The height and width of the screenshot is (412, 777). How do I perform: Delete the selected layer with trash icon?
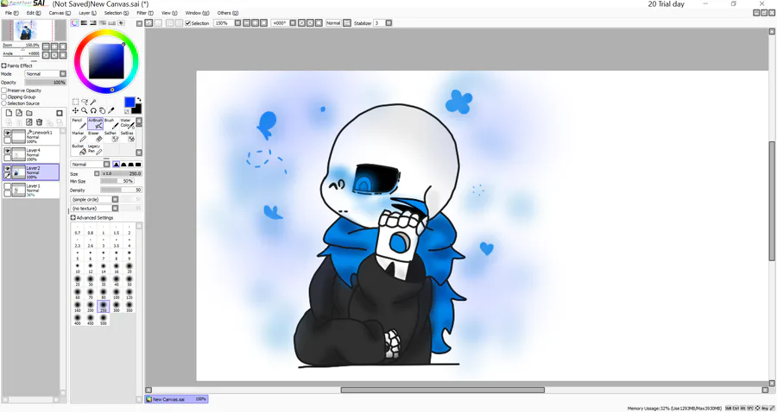click(x=39, y=122)
